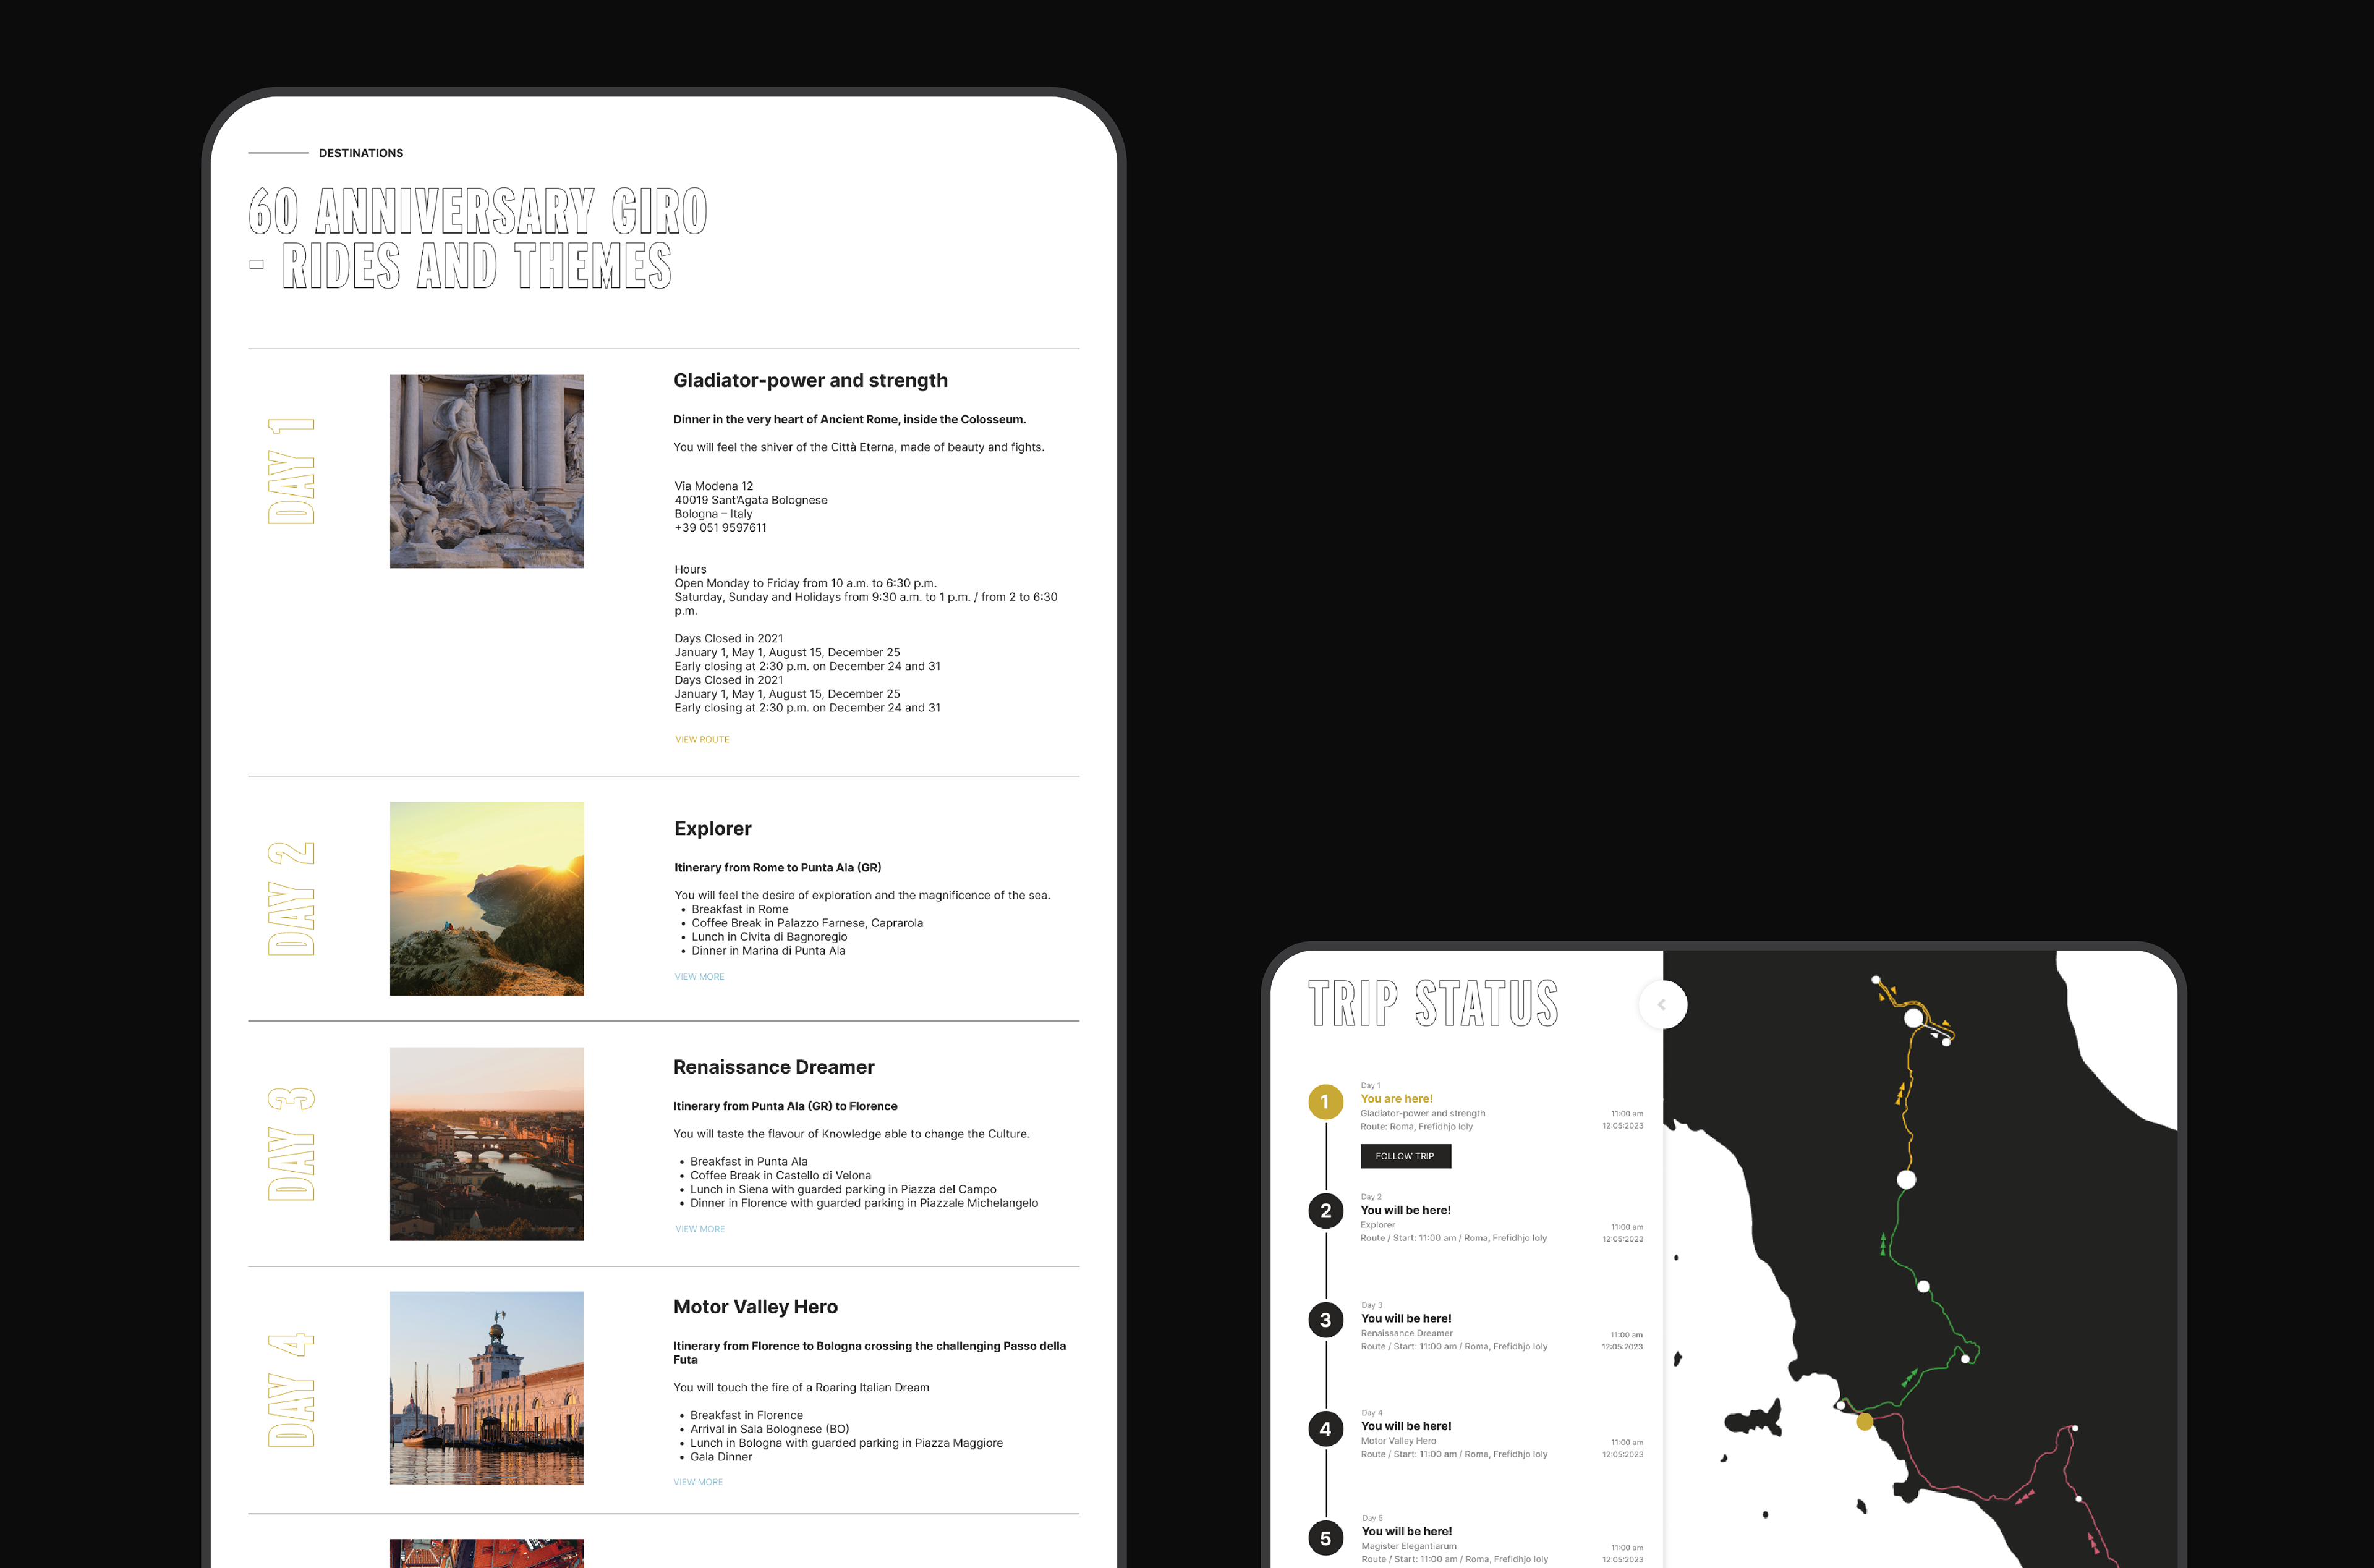The height and width of the screenshot is (1568, 2374).
Task: Click the vertical DAY 3 label
Action: [291, 1144]
